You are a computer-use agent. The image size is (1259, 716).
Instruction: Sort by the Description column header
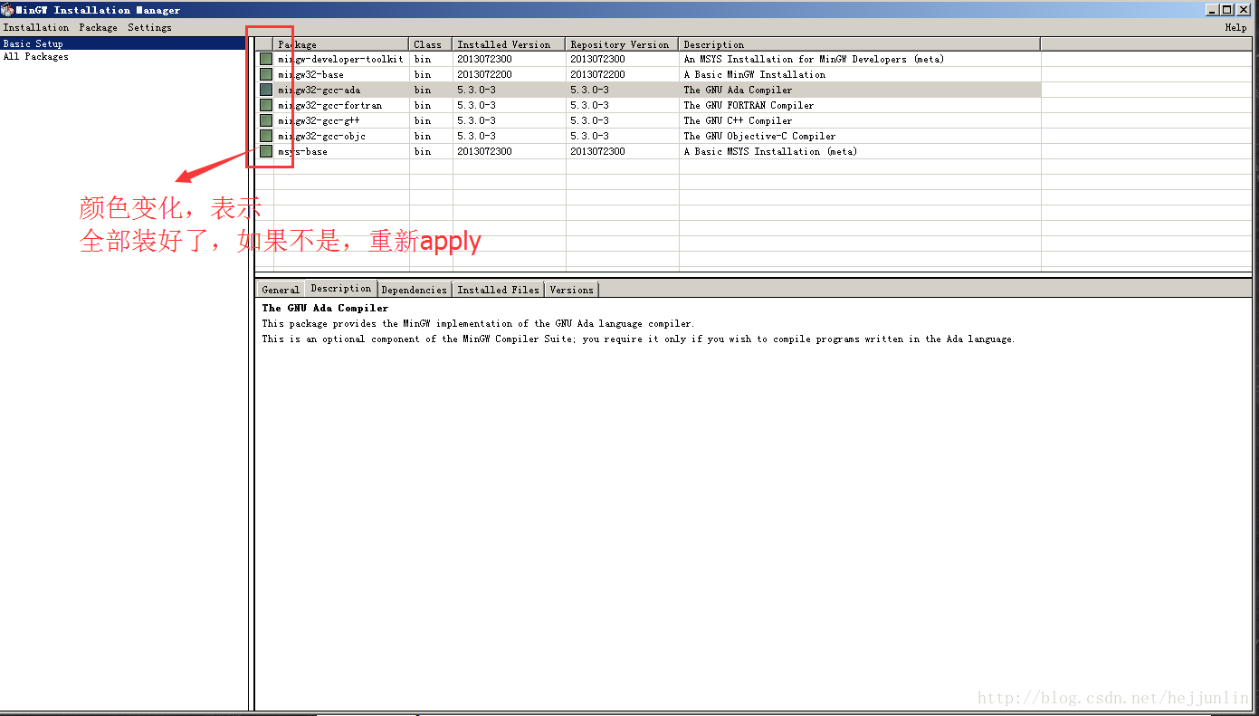pos(860,44)
